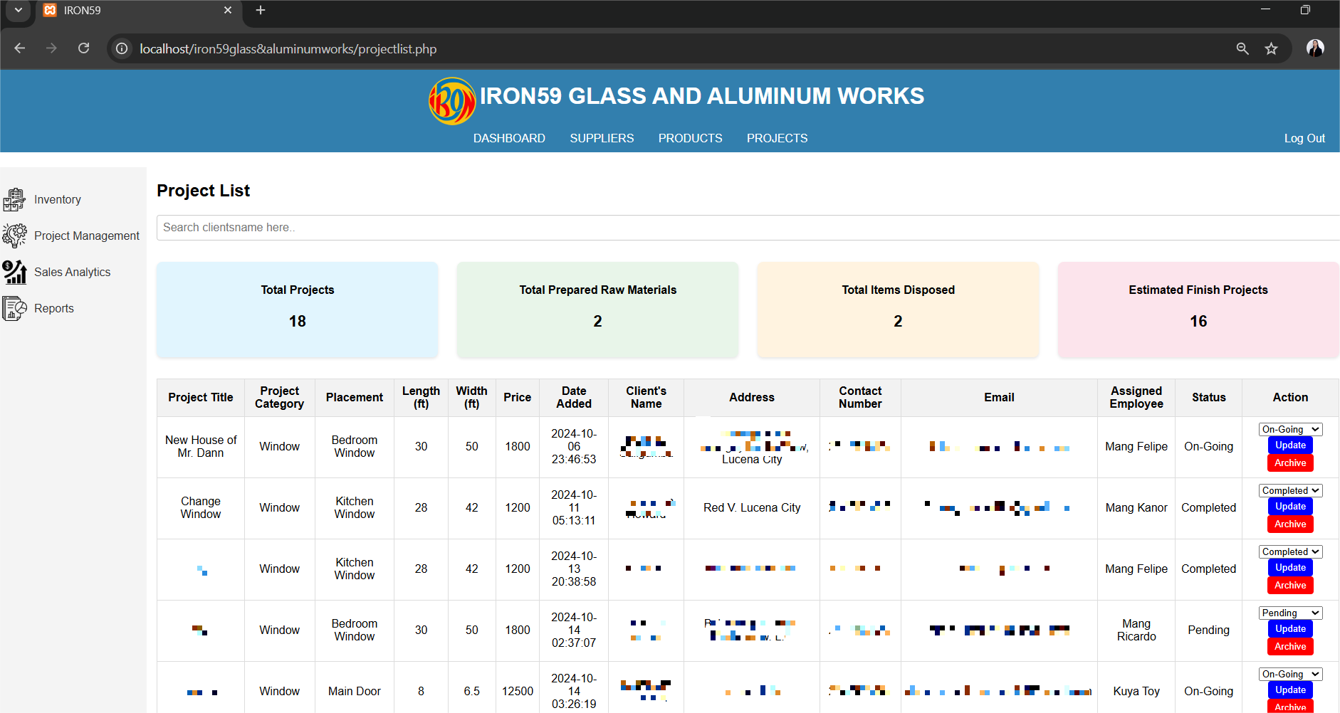
Task: Reload the page
Action: [x=84, y=48]
